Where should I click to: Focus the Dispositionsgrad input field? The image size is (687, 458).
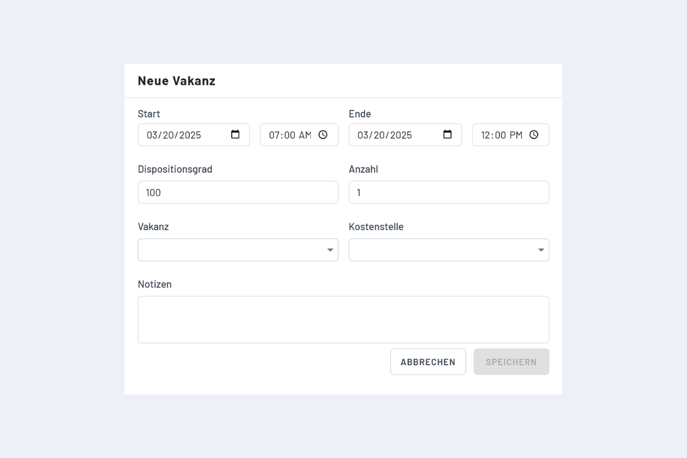(238, 192)
